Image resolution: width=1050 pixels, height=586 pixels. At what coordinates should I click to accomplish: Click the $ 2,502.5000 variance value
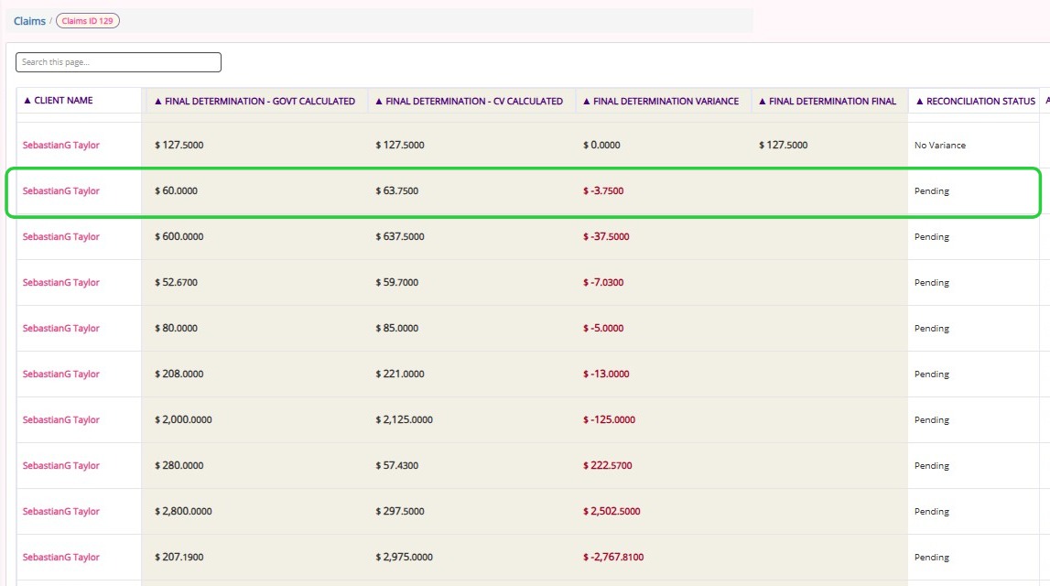tap(612, 511)
